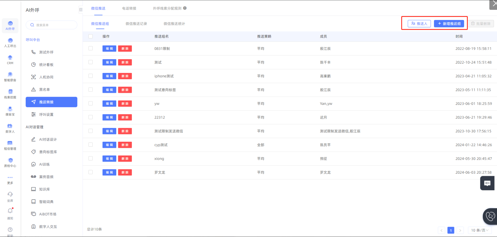Tick the checkbox for the 0831限制 row
This screenshot has width=497, height=237.
point(91,49)
